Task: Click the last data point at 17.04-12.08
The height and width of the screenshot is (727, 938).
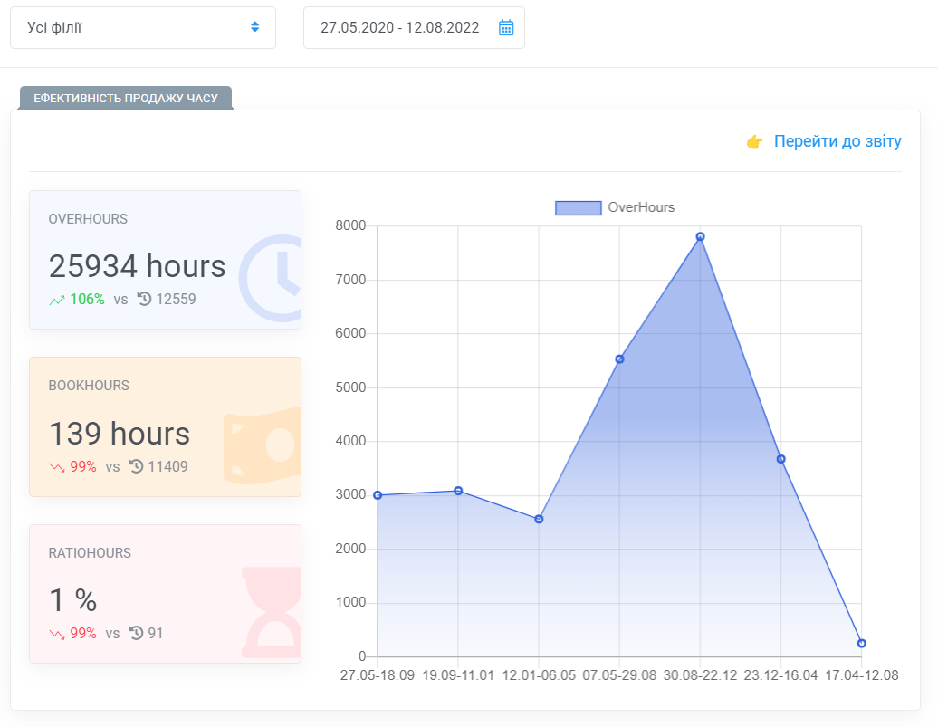Action: click(861, 644)
